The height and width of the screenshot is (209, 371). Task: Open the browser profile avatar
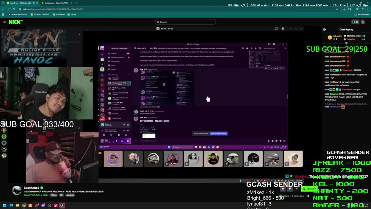pyautogui.click(x=362, y=9)
